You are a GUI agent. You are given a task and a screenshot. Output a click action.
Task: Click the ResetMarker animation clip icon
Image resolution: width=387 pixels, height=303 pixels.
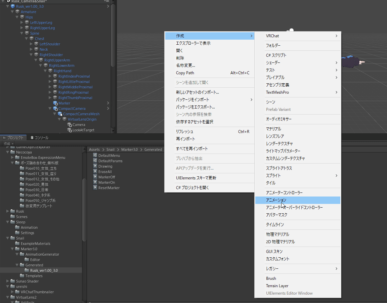click(x=95, y=188)
